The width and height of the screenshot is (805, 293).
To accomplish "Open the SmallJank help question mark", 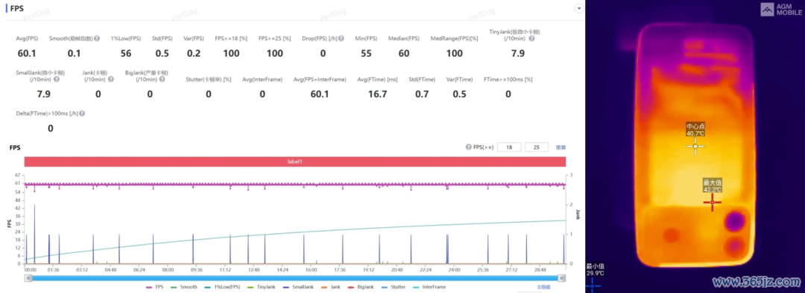I will coord(56,80).
